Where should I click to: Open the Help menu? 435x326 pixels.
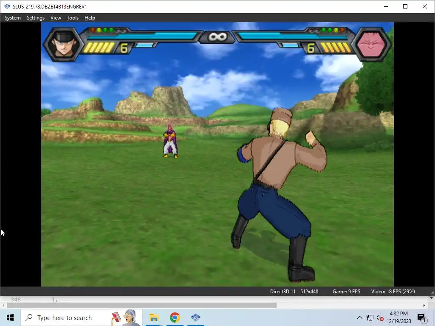[90, 18]
